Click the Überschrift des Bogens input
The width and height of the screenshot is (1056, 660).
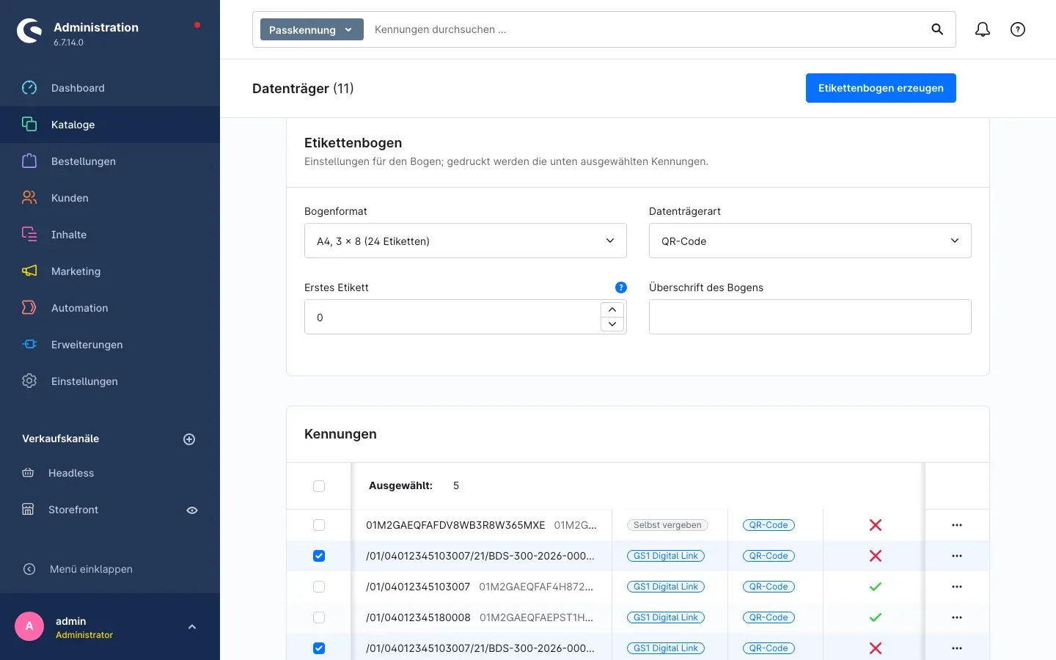810,317
